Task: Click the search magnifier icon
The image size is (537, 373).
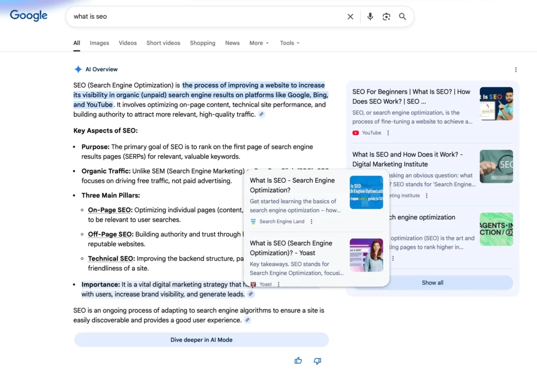Action: (x=402, y=16)
